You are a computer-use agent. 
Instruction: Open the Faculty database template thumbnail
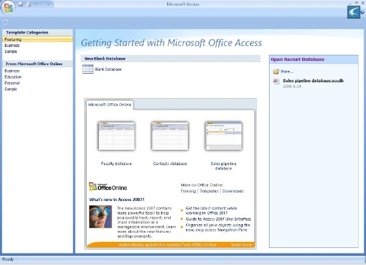(x=117, y=136)
